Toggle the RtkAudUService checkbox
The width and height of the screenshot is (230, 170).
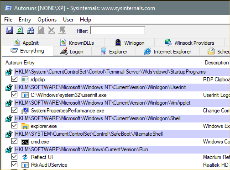14,165
